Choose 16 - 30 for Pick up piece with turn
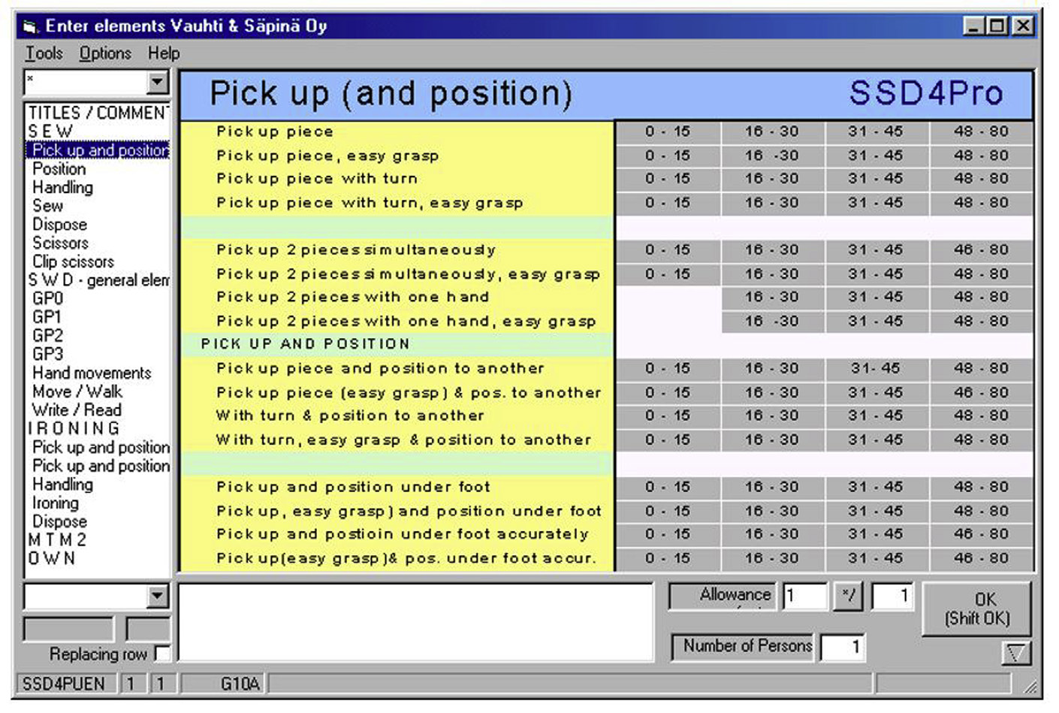The width and height of the screenshot is (1059, 713). pos(771,179)
